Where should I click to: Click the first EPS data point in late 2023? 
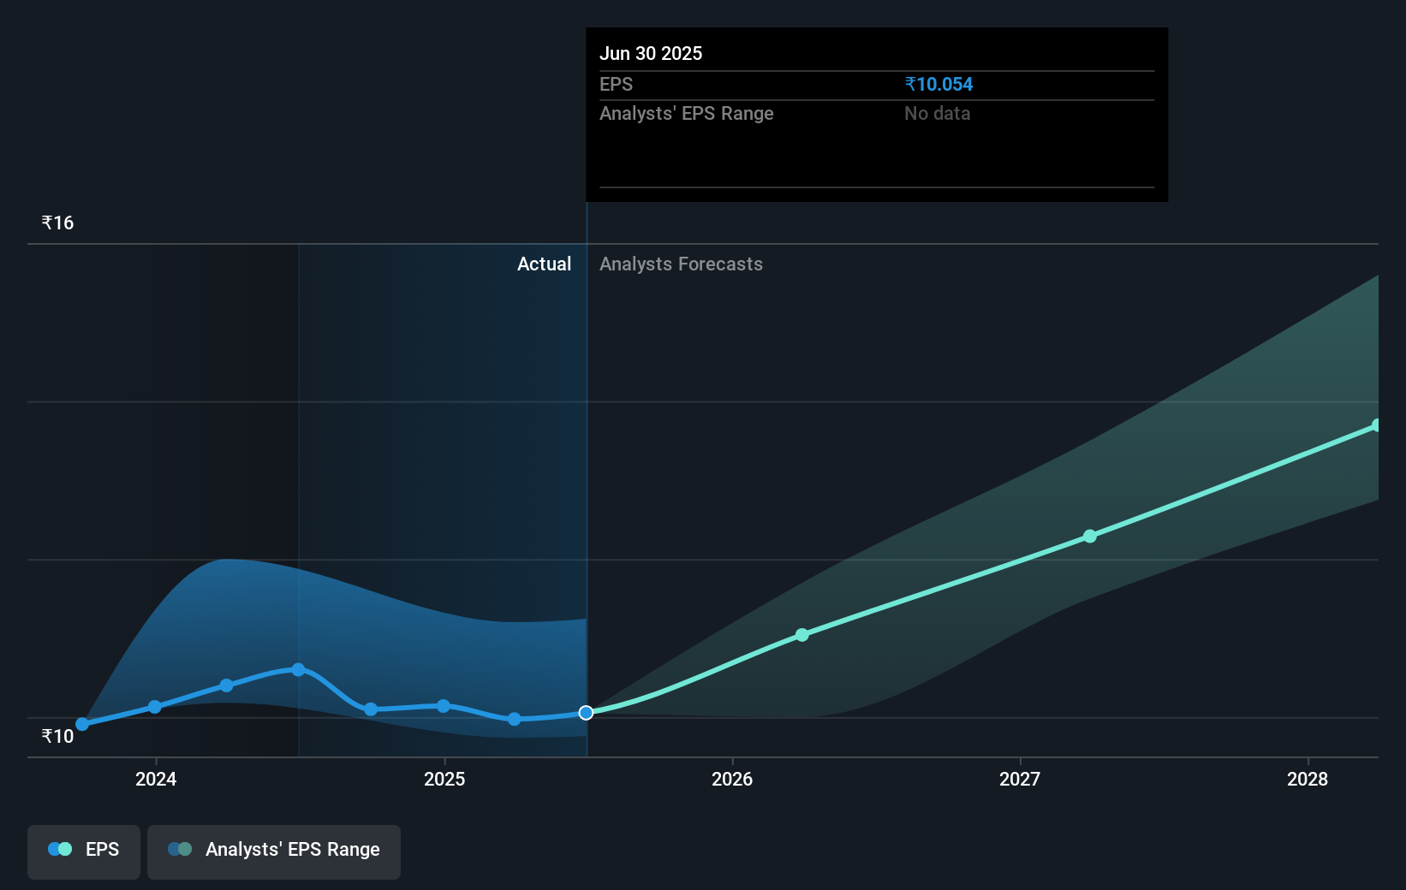[82, 724]
